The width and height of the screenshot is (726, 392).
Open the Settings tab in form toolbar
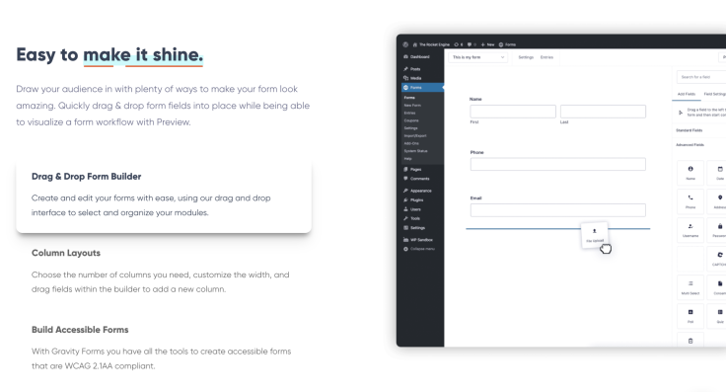click(x=526, y=57)
